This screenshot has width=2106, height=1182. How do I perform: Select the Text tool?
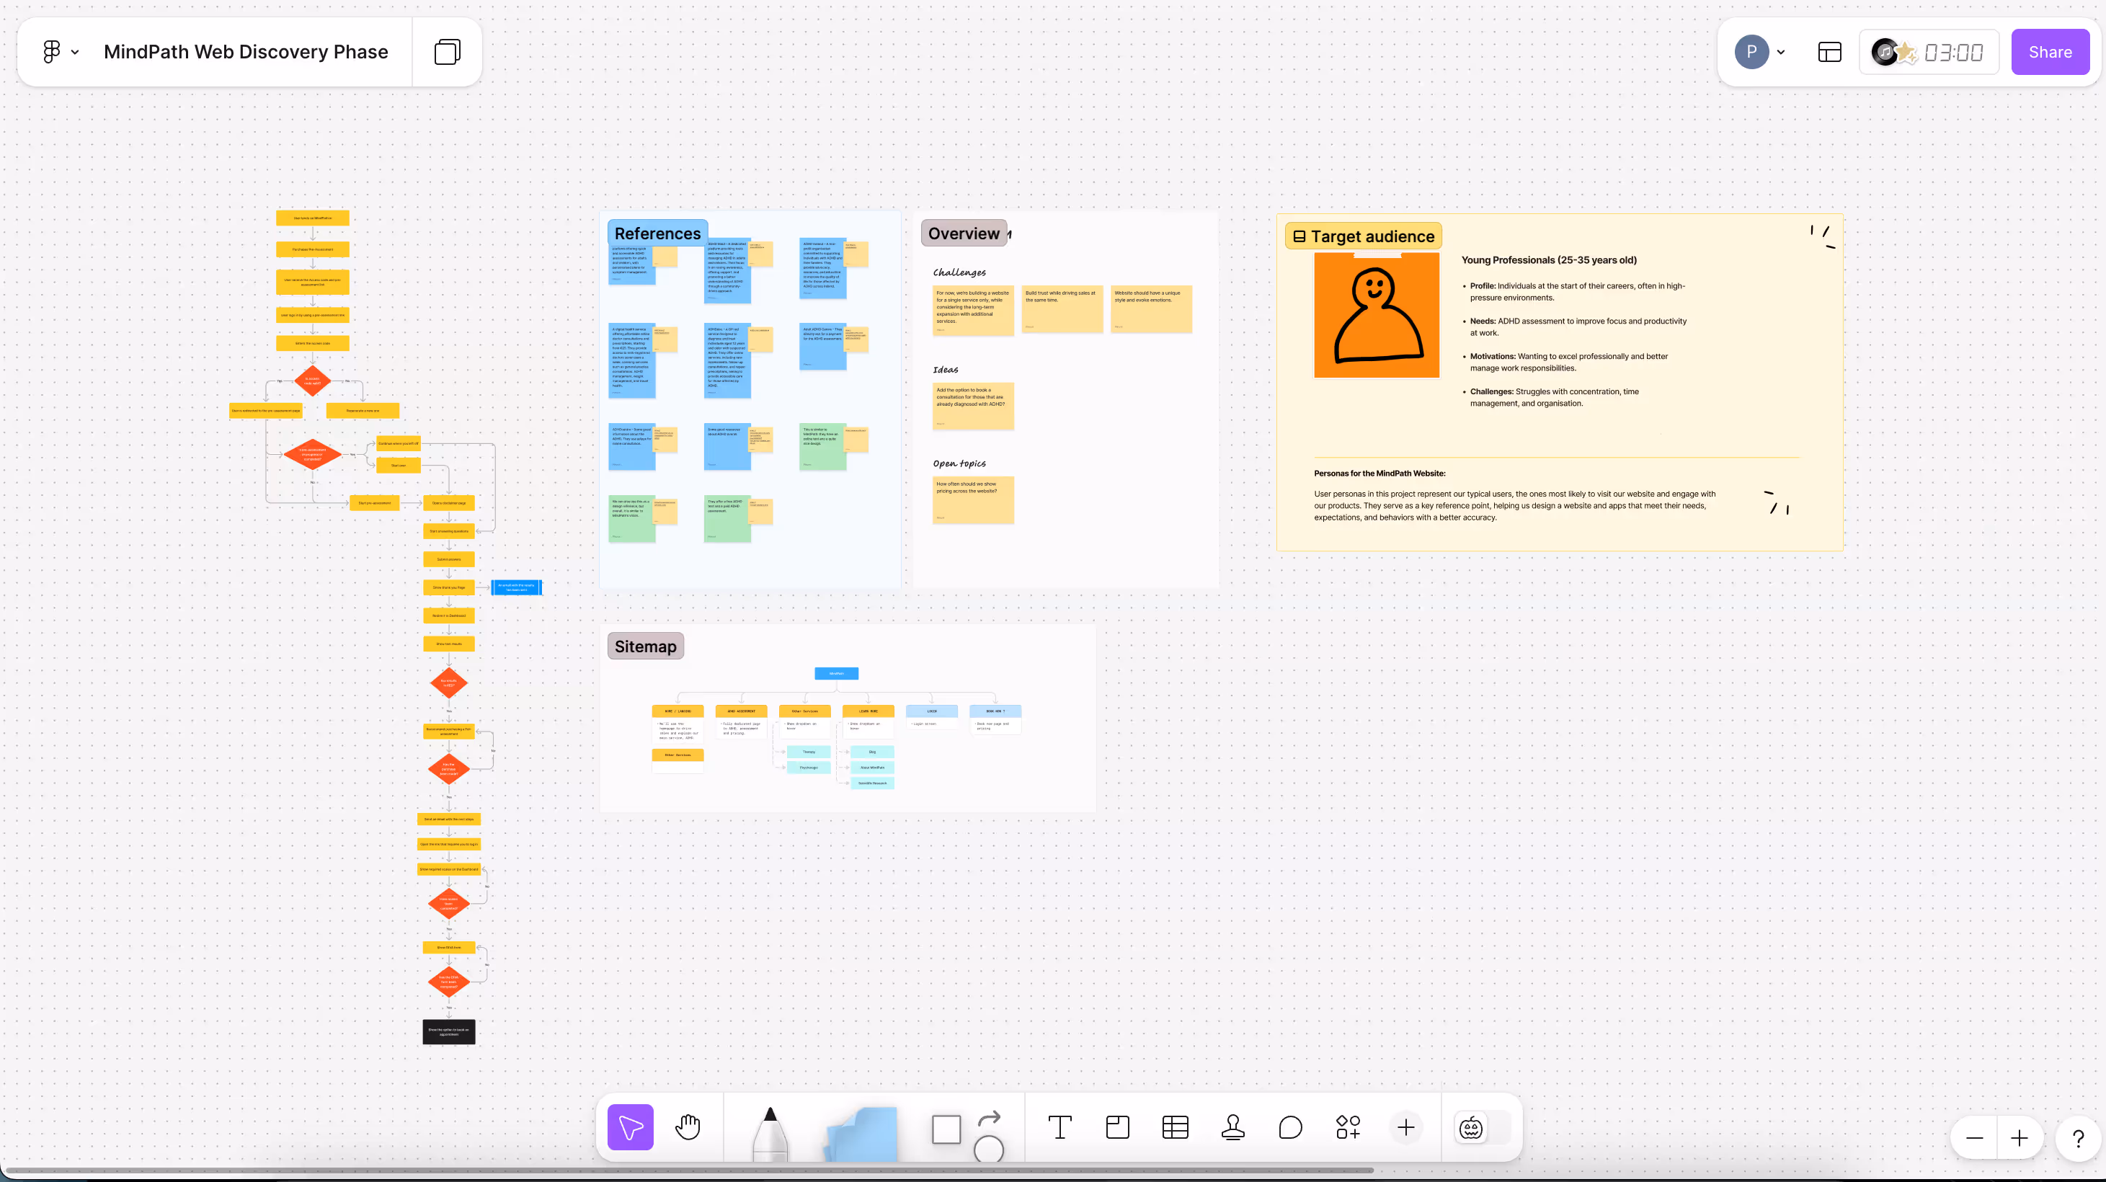click(1059, 1127)
